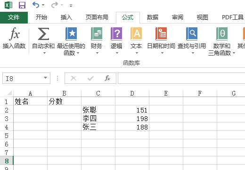Open the 数学和三角函数 theta icon
245x170 pixels.
tap(222, 34)
